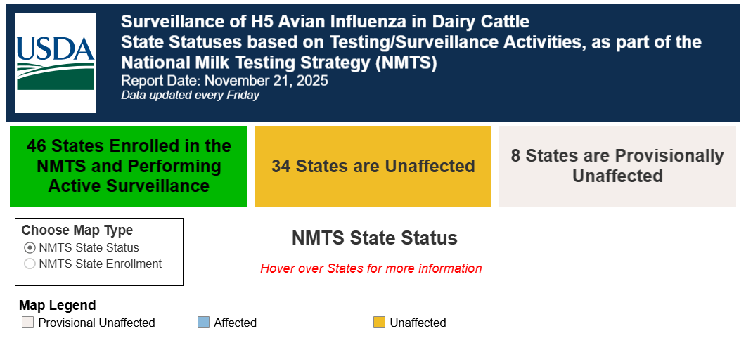Click the USDA logo
The image size is (746, 338).
(56, 63)
